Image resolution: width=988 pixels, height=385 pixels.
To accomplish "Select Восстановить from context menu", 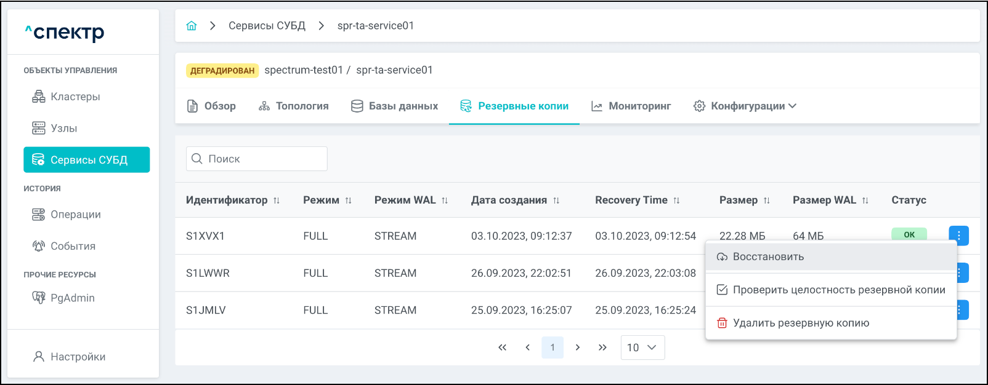I will coord(768,256).
